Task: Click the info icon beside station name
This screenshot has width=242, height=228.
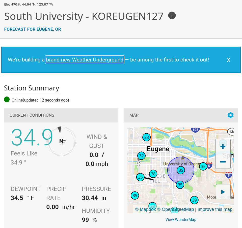Action: 172,16
